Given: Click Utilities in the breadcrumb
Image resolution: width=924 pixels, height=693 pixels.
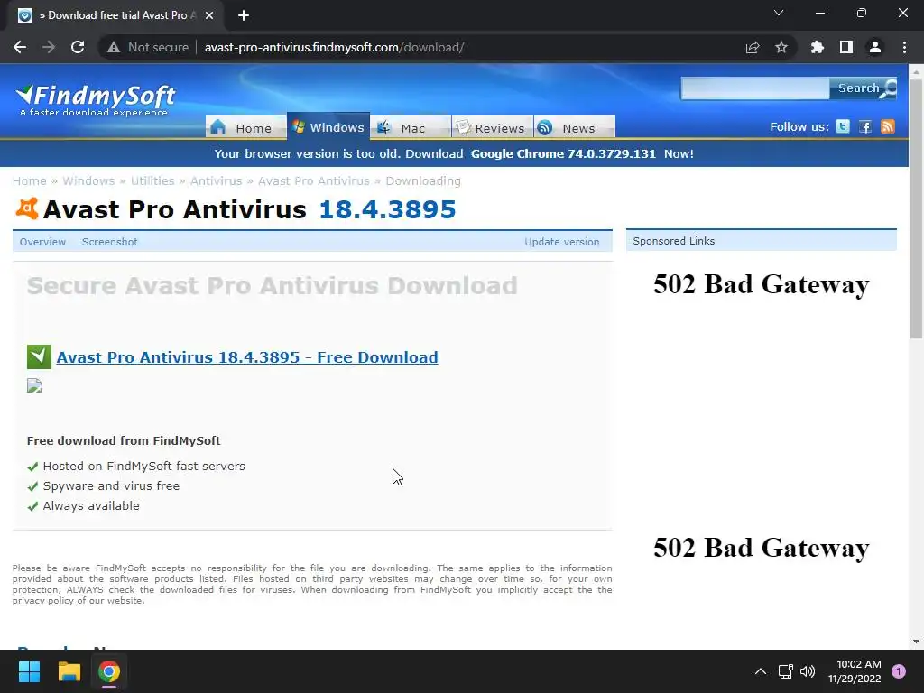Looking at the screenshot, I should pyautogui.click(x=152, y=180).
